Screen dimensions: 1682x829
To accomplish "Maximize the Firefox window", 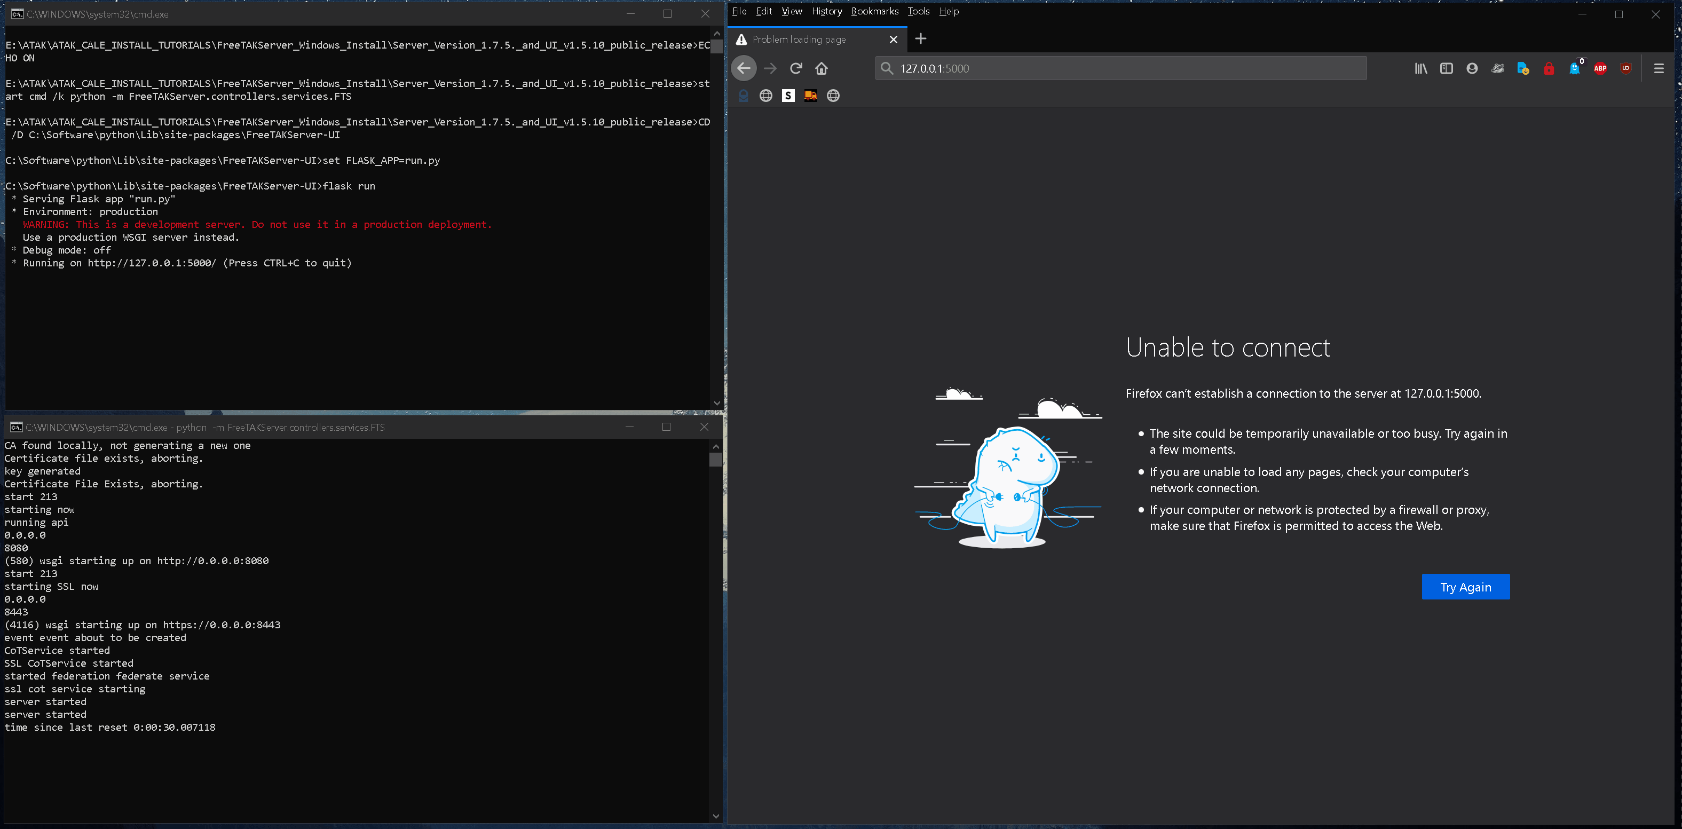I will tap(1618, 14).
